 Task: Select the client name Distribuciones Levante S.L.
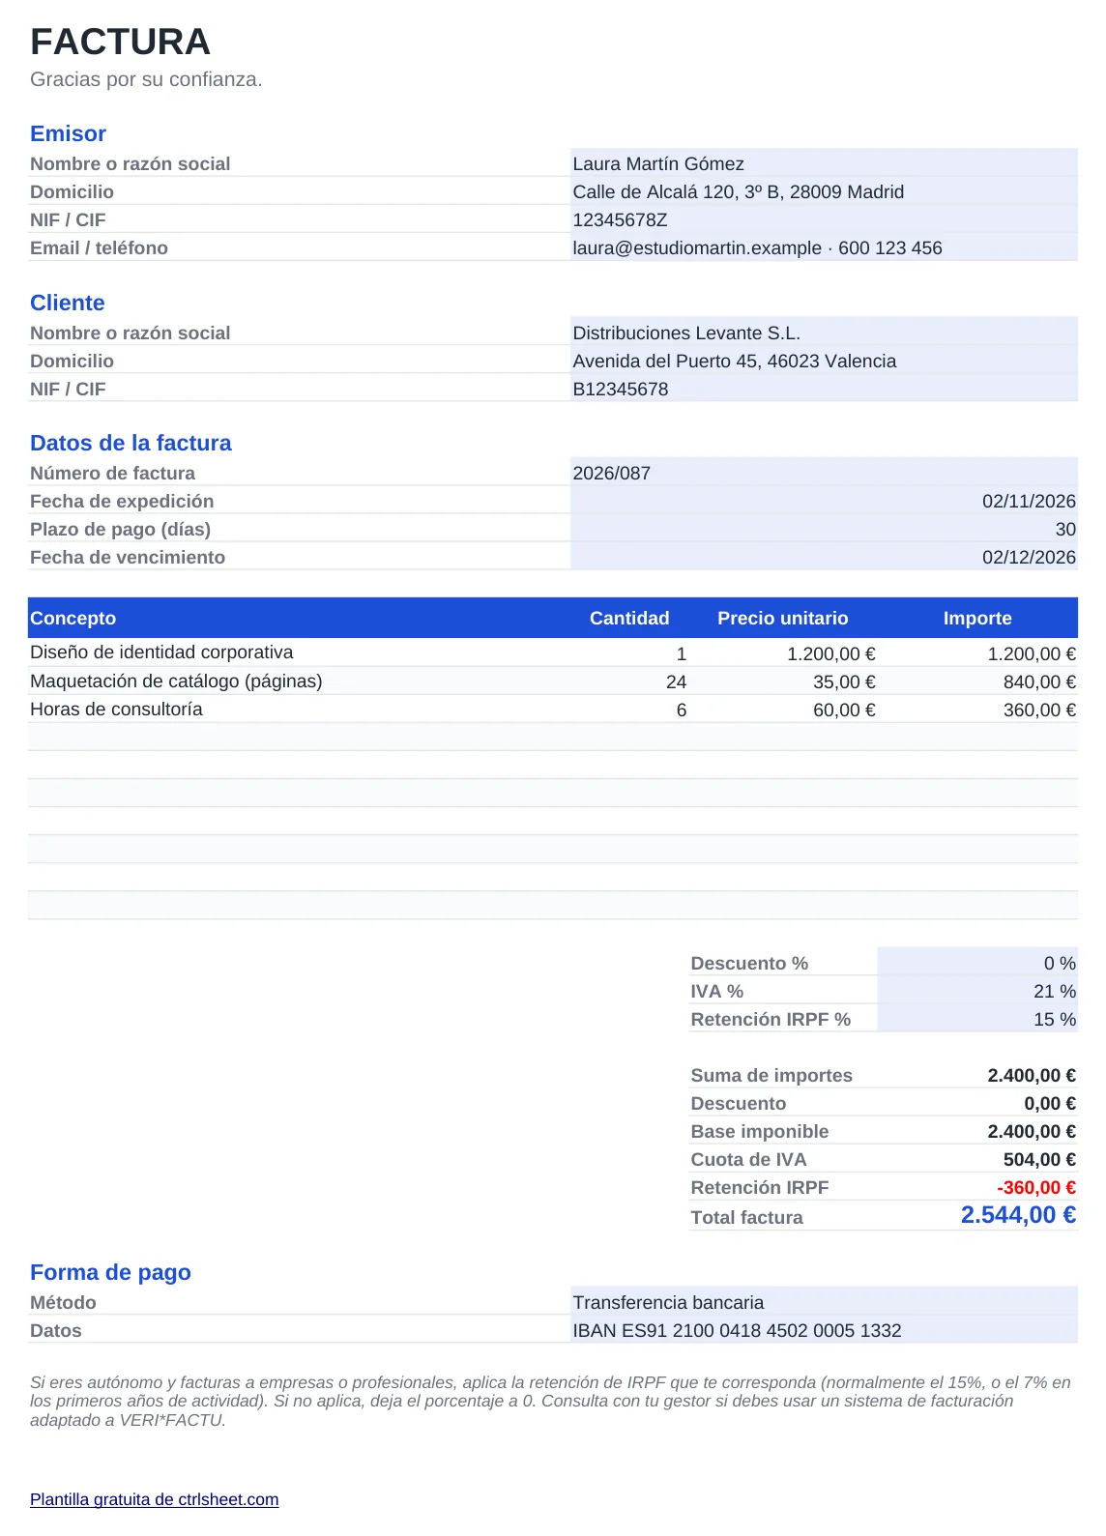click(x=824, y=333)
